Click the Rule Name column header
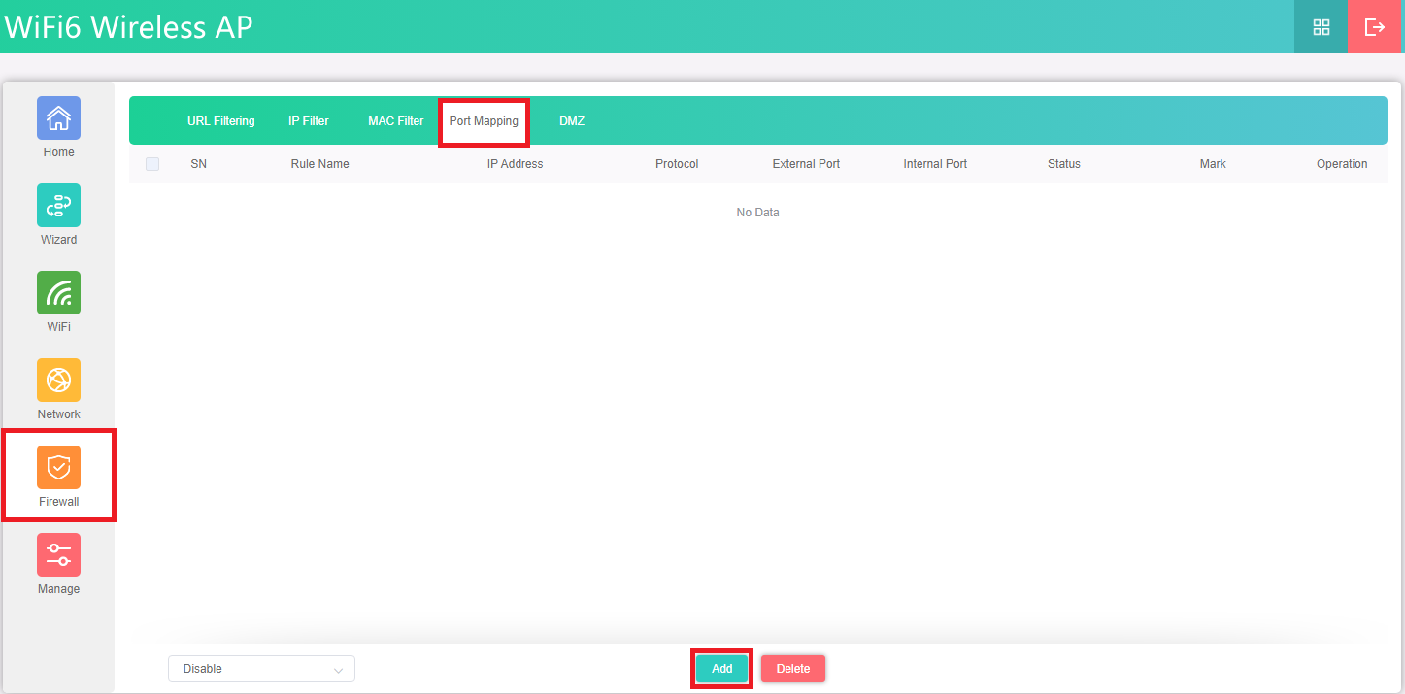Image resolution: width=1405 pixels, height=694 pixels. click(319, 164)
